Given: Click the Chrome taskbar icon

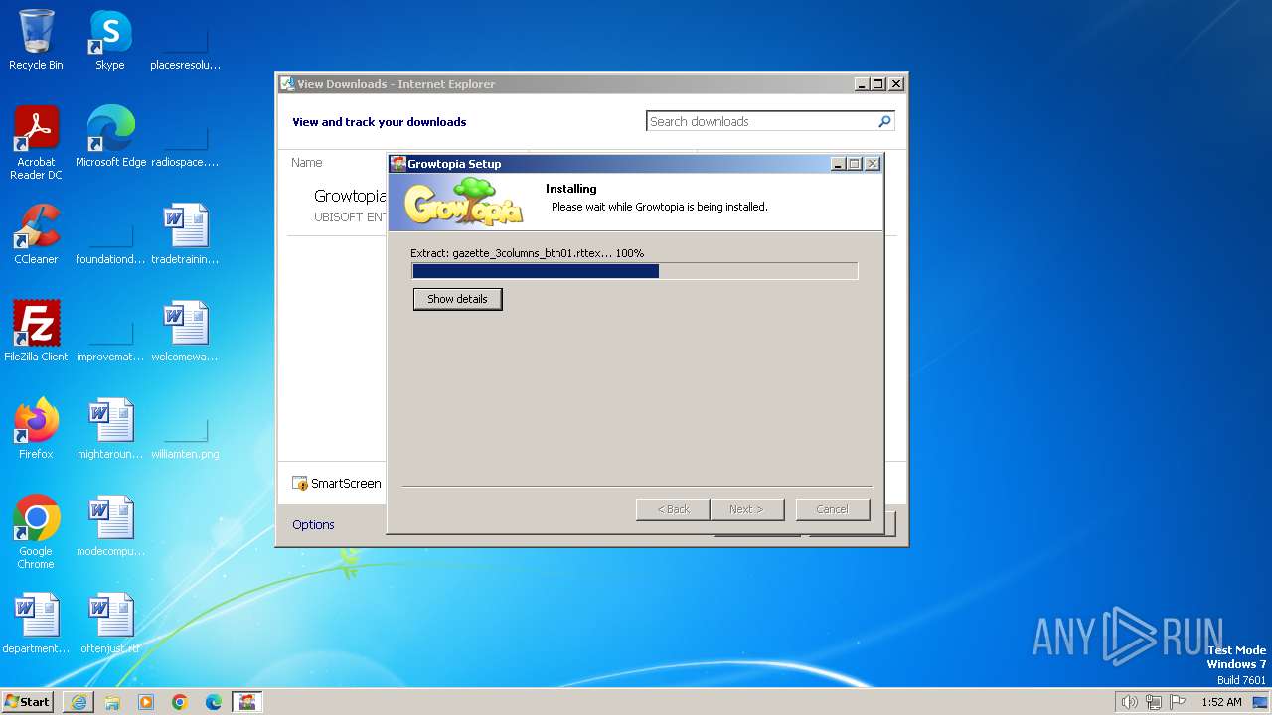Looking at the screenshot, I should [x=180, y=702].
